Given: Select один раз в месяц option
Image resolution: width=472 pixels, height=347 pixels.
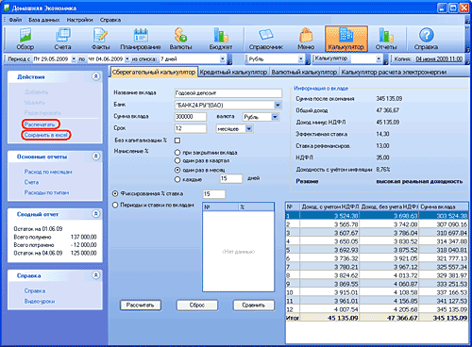Looking at the screenshot, I should tap(177, 170).
